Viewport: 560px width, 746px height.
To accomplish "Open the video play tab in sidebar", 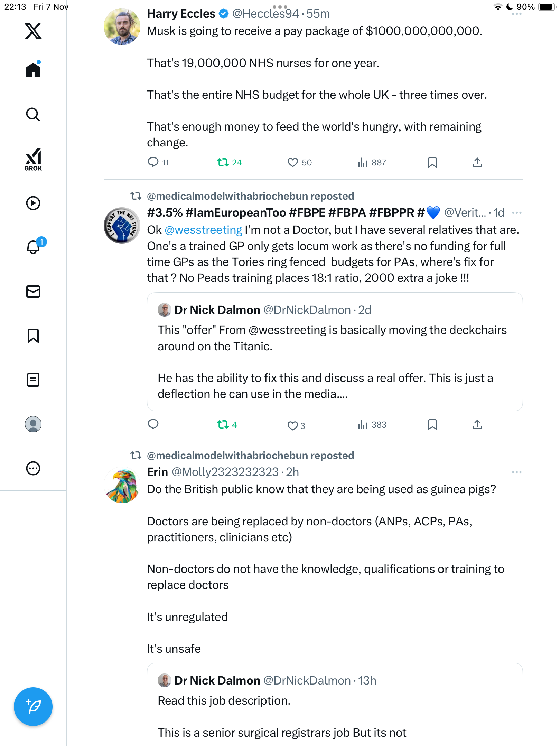I will (x=33, y=203).
